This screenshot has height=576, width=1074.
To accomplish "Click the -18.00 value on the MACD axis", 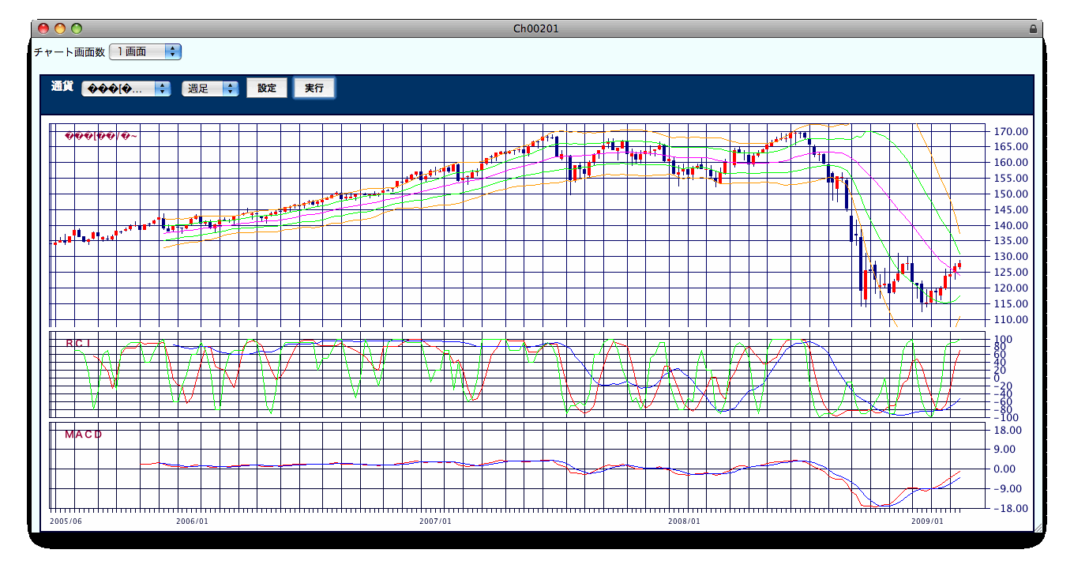I will [x=1011, y=508].
